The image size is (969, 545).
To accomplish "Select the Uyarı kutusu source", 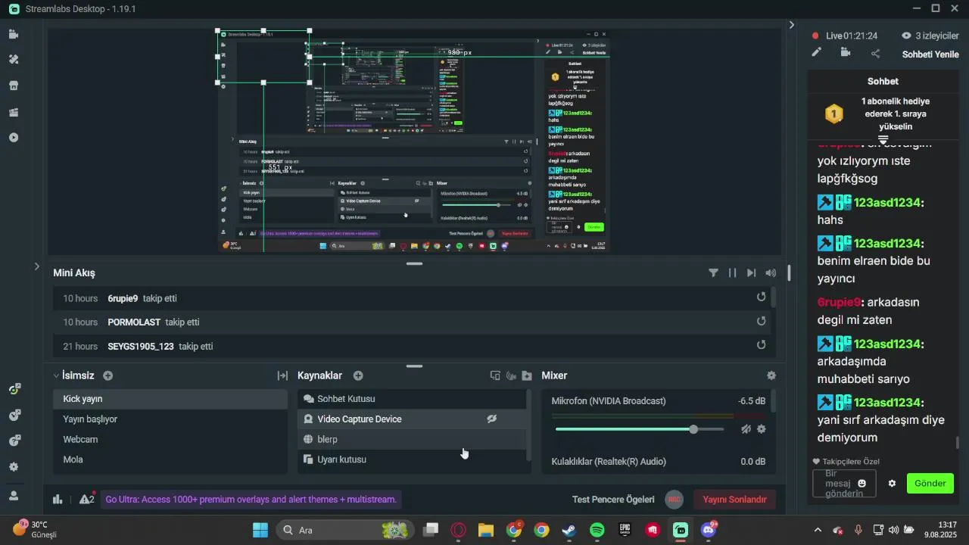I will click(x=412, y=459).
